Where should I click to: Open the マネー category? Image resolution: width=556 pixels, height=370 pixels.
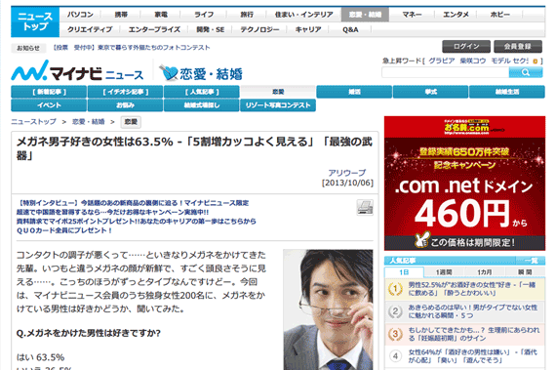click(x=412, y=15)
